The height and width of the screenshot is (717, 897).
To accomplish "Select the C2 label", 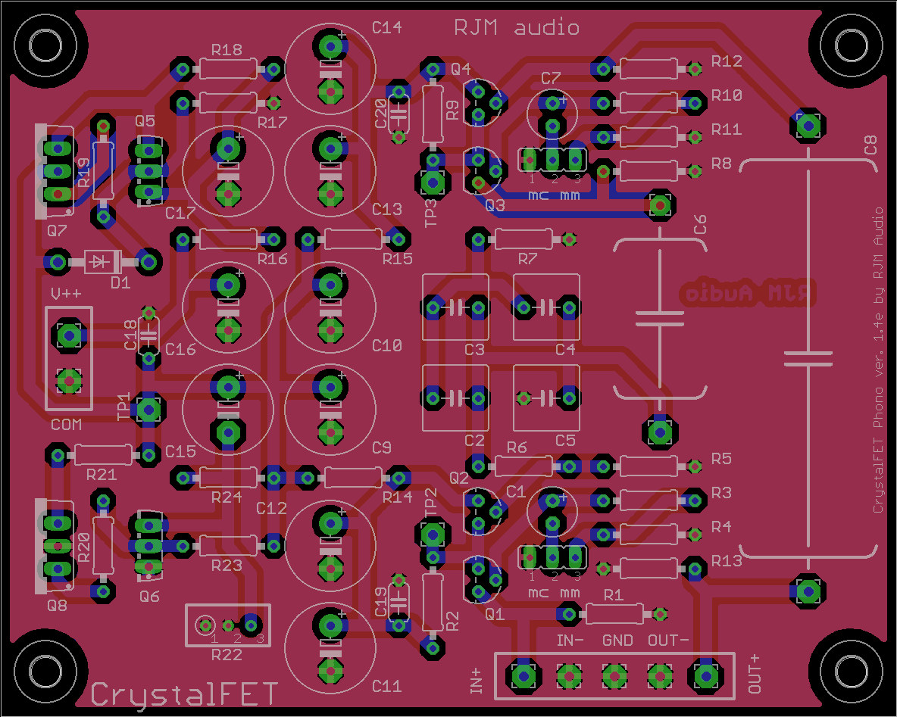I will pos(474,440).
